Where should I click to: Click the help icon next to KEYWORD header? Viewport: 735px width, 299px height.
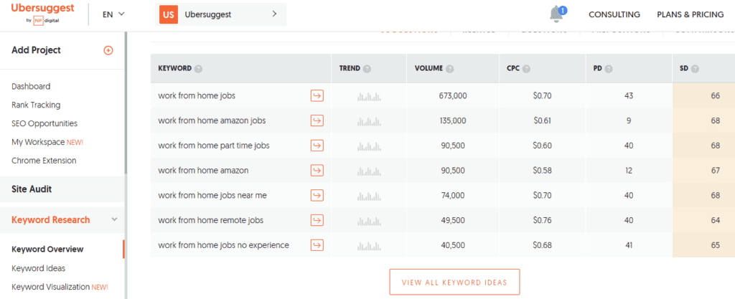(199, 69)
